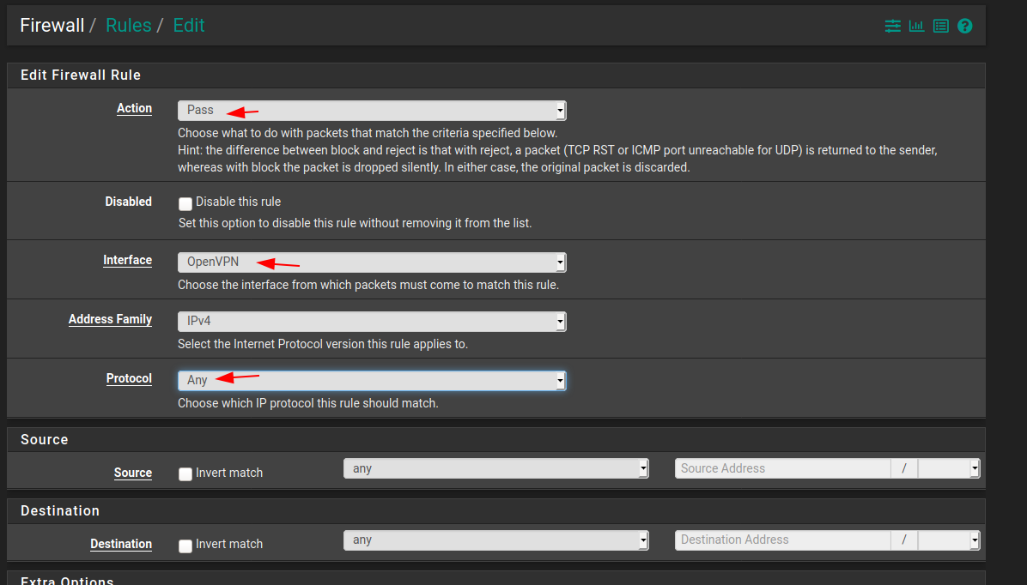This screenshot has height=585, width=1027.
Task: Focus the Destination Address input field
Action: click(x=782, y=540)
